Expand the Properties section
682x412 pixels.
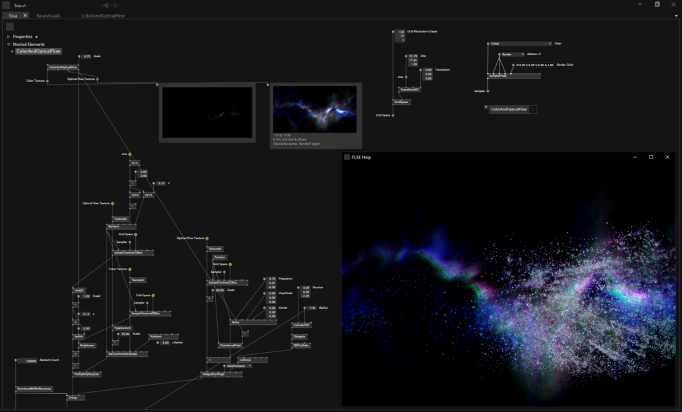pyautogui.click(x=8, y=37)
